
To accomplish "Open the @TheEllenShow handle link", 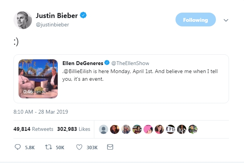I will 130,63.
